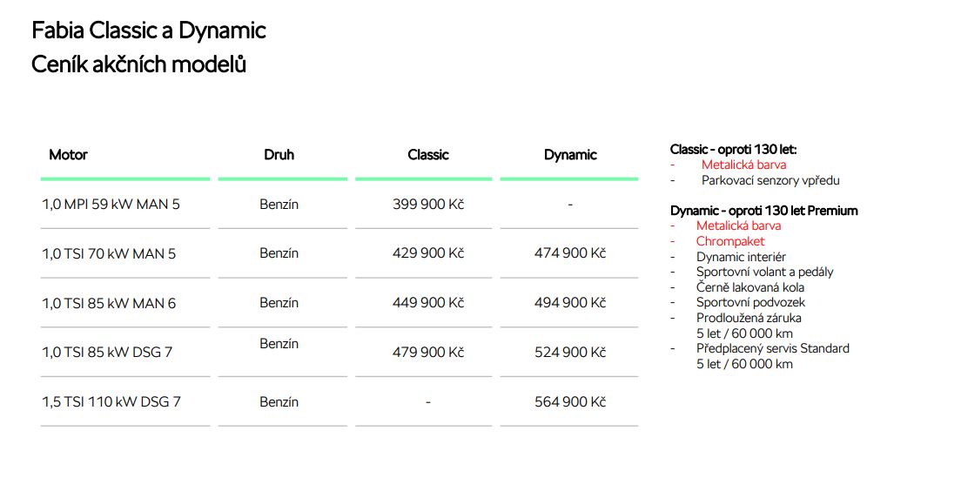Click 'Sportovní volant a pedály' list item
The height and width of the screenshot is (498, 961).
click(764, 272)
